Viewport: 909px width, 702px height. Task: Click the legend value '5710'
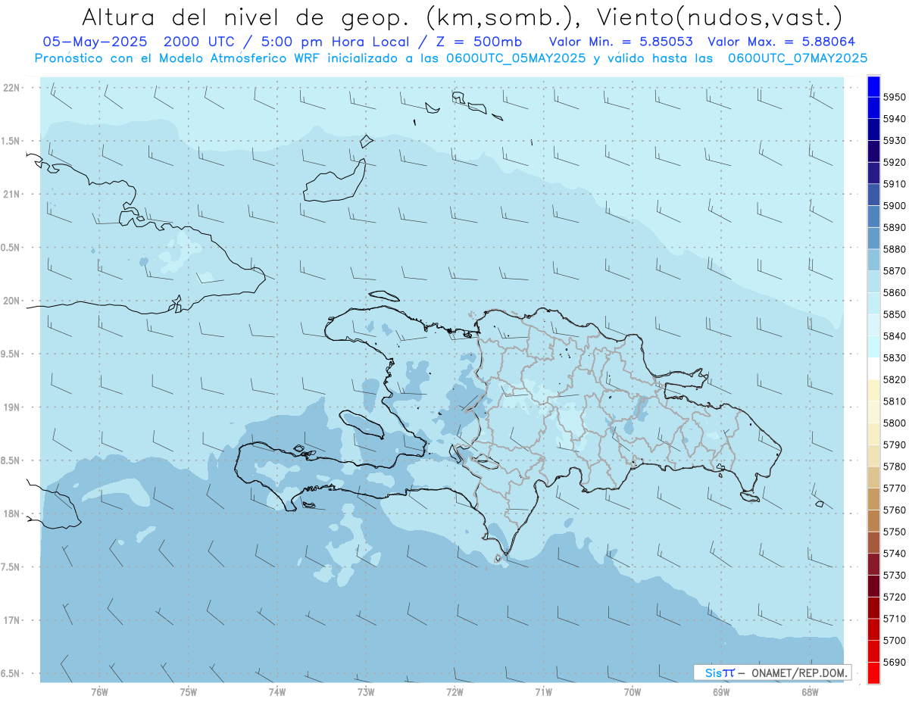coord(894,619)
